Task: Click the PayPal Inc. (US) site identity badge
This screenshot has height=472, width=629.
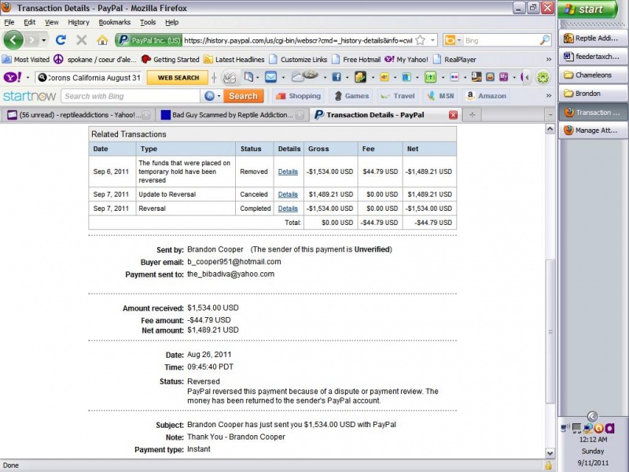Action: (x=149, y=40)
